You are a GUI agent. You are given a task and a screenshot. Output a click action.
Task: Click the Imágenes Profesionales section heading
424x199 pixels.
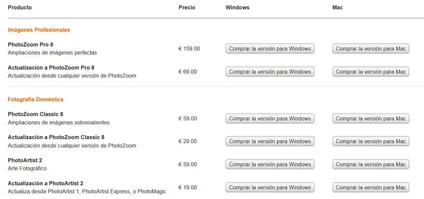[x=39, y=30]
